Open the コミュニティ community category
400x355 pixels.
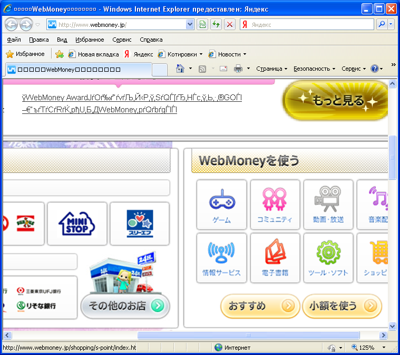[275, 205]
